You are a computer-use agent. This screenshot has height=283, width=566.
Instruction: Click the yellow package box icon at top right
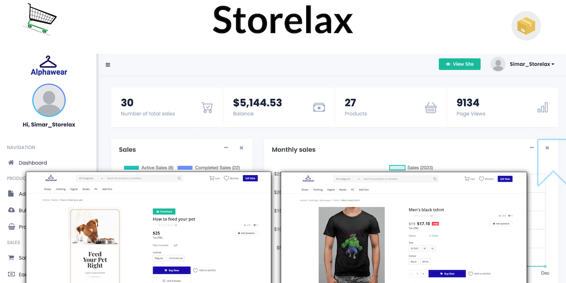526,25
